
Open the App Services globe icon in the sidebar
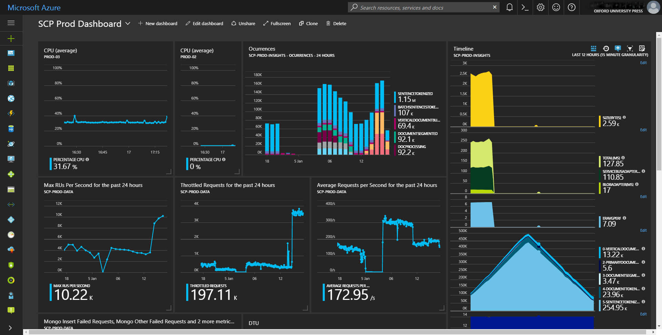(x=11, y=98)
